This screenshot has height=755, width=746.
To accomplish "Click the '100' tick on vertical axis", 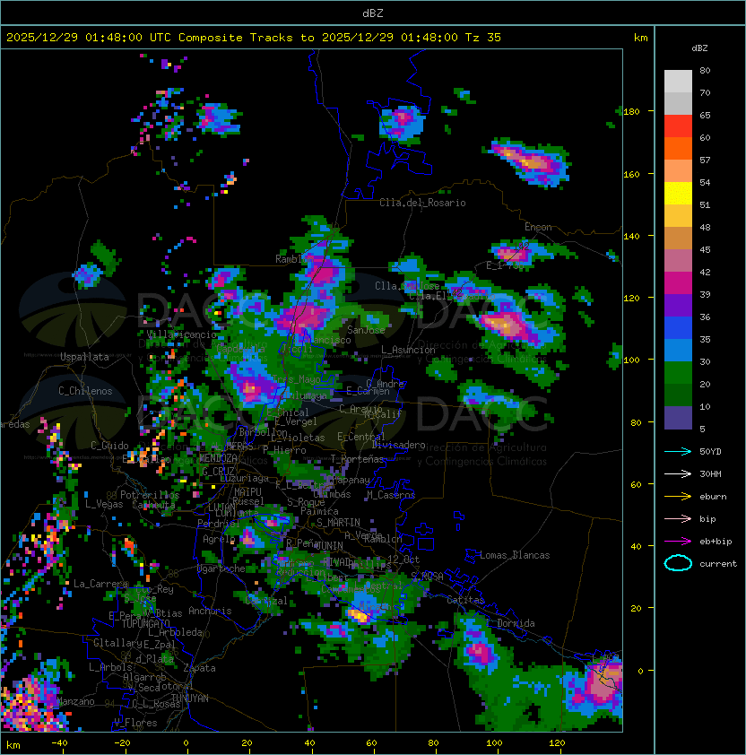I will [x=631, y=360].
